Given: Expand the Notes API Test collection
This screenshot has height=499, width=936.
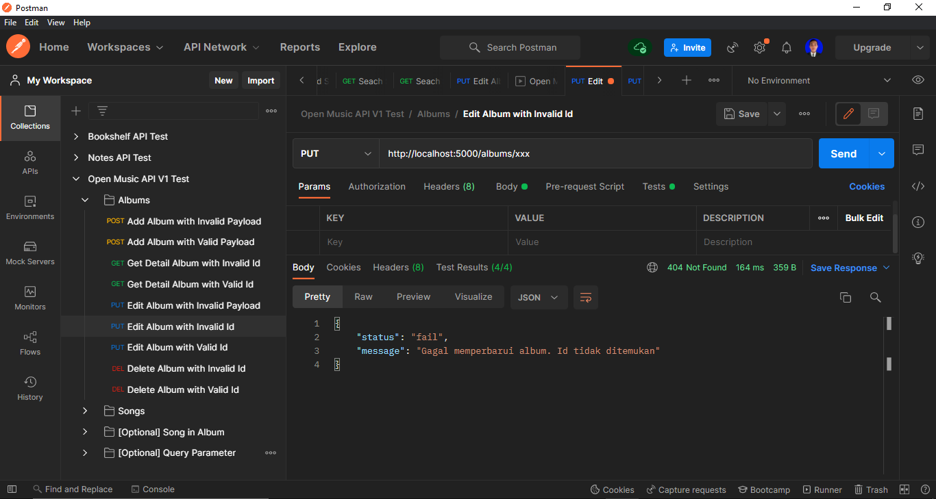Looking at the screenshot, I should (x=76, y=157).
